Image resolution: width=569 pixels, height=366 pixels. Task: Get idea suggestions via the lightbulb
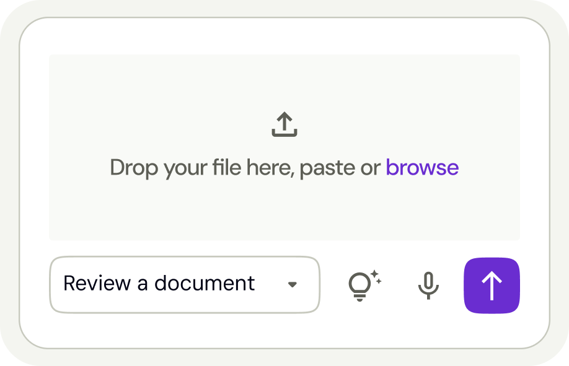(363, 285)
